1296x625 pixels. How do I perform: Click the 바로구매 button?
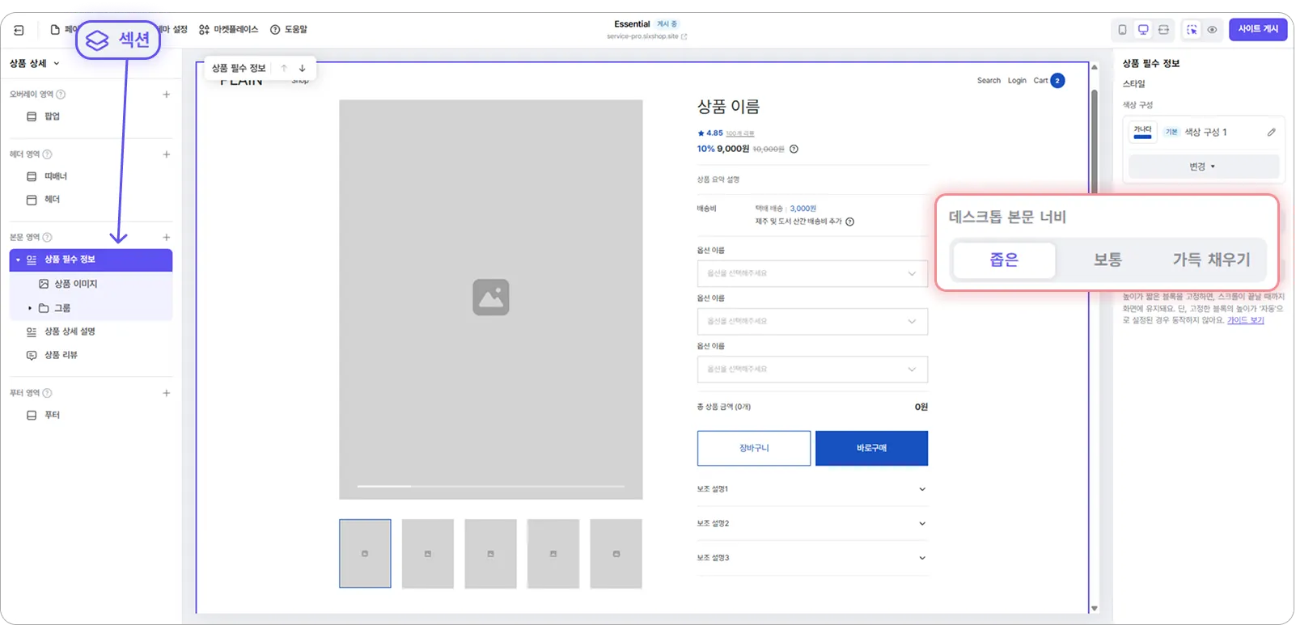coord(871,449)
